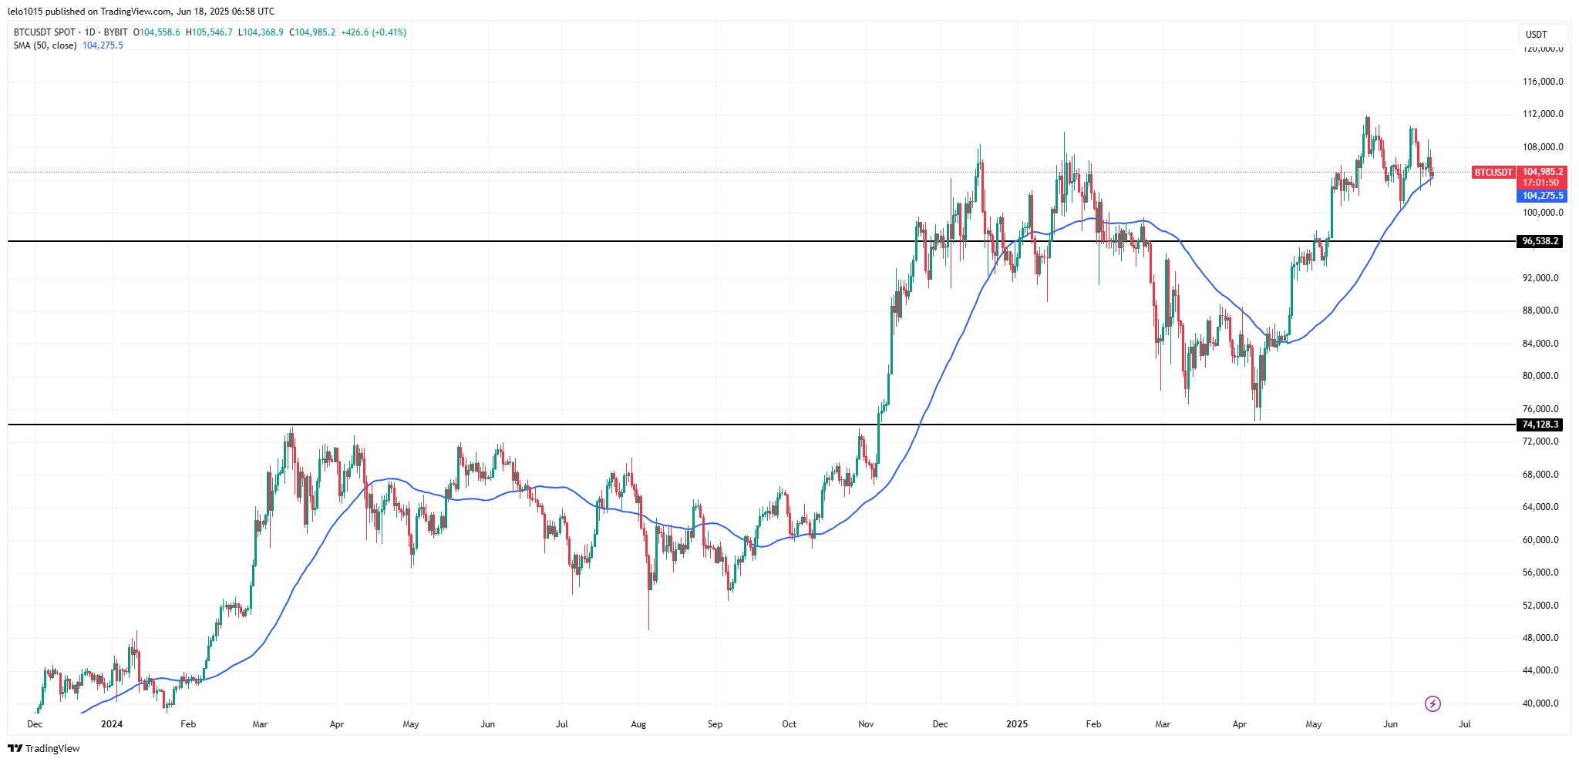1579x762 pixels.
Task: Click the 112,000.0 price axis label
Action: pos(1543,114)
